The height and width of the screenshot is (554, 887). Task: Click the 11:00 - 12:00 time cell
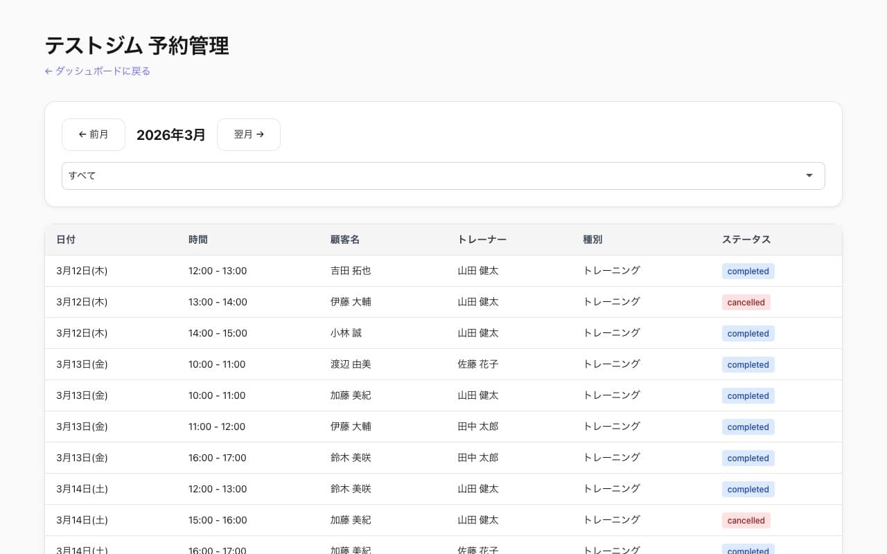coord(217,427)
